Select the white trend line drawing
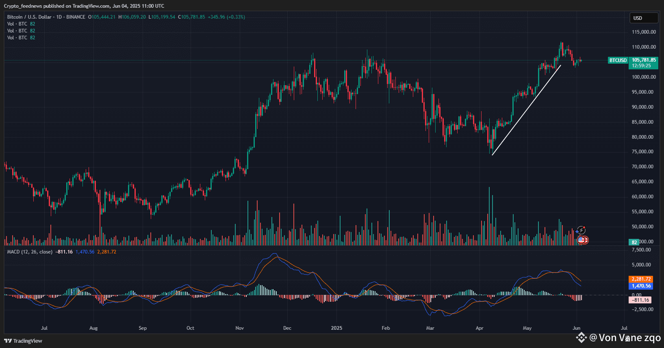664x348 pixels. pyautogui.click(x=527, y=110)
